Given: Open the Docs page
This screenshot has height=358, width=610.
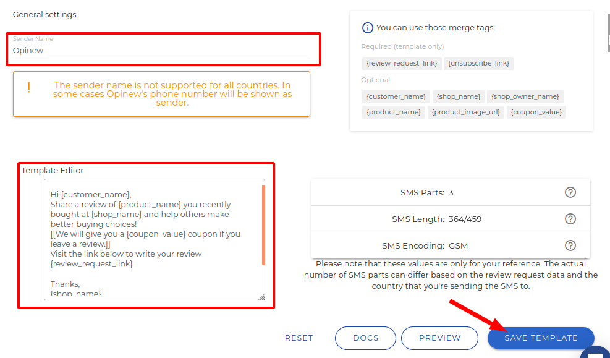Looking at the screenshot, I should tap(366, 338).
